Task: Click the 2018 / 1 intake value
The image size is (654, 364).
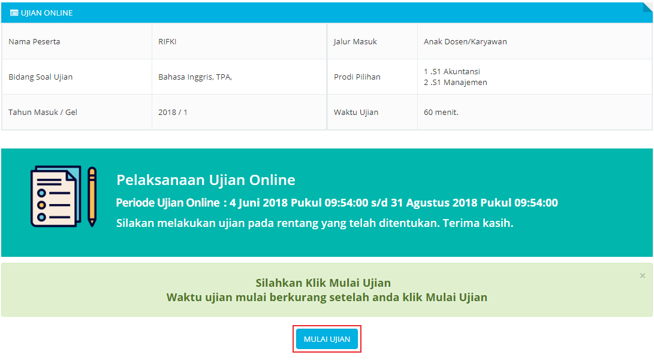Action: pyautogui.click(x=173, y=112)
